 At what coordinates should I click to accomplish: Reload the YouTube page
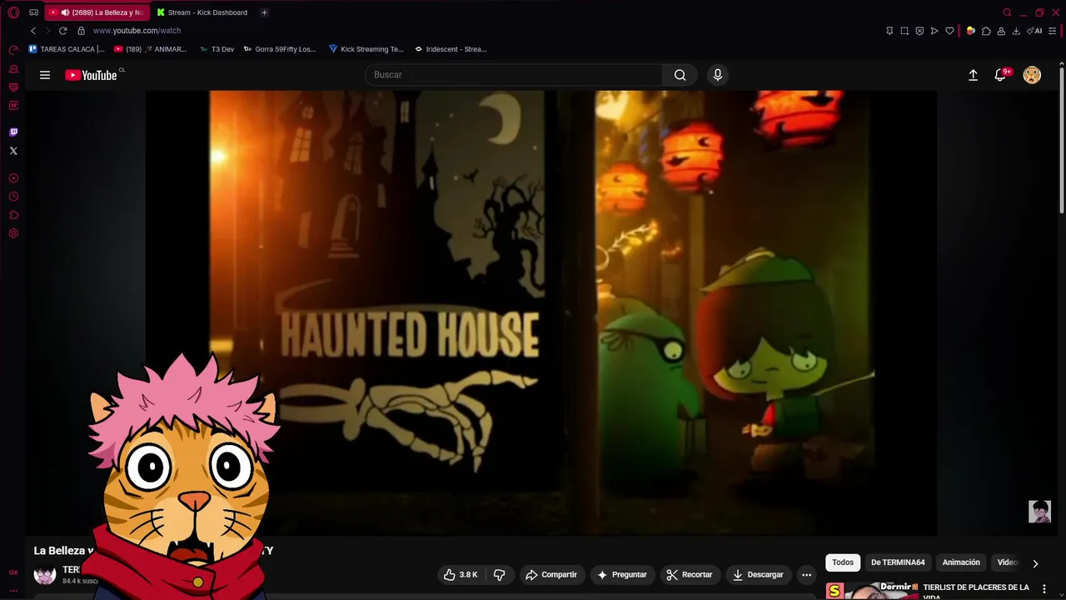pos(62,31)
